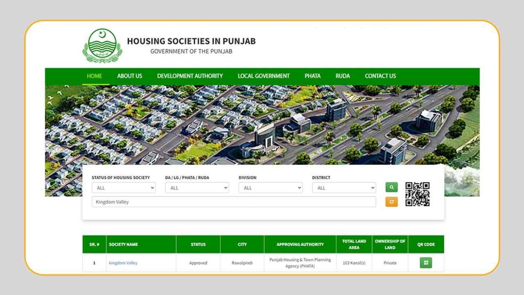Click the Rawalpindi city cell

[x=242, y=263]
